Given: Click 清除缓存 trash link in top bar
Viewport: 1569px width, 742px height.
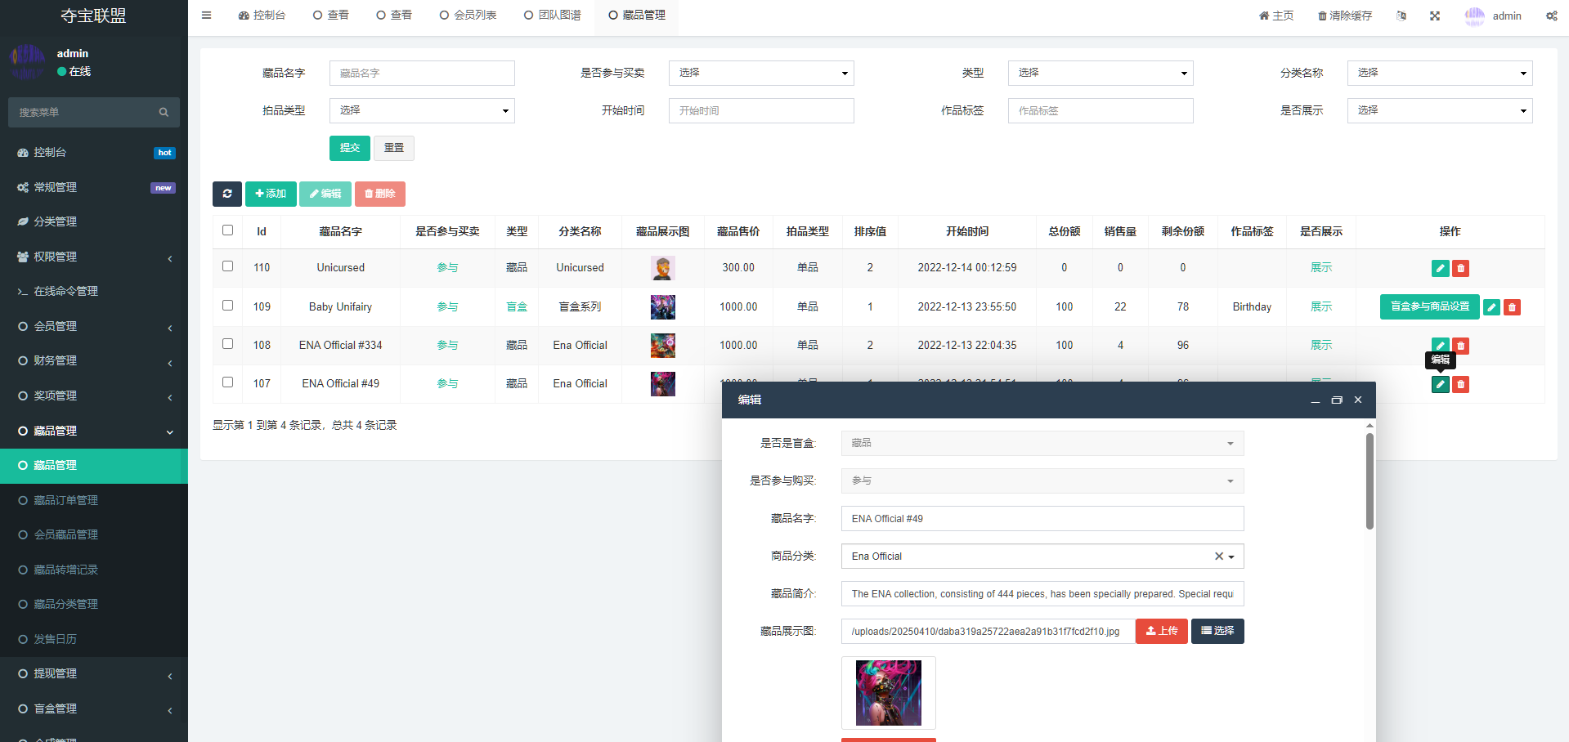Looking at the screenshot, I should pyautogui.click(x=1344, y=16).
